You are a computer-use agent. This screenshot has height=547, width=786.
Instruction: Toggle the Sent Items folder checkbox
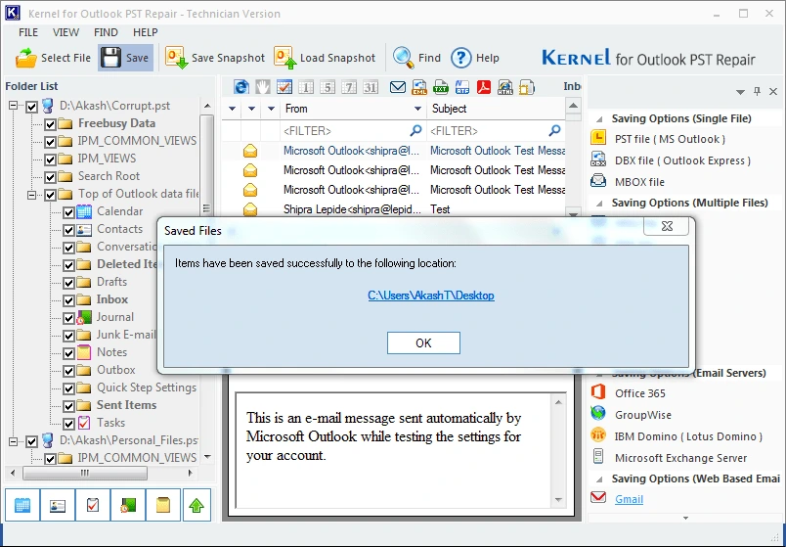tap(68, 405)
